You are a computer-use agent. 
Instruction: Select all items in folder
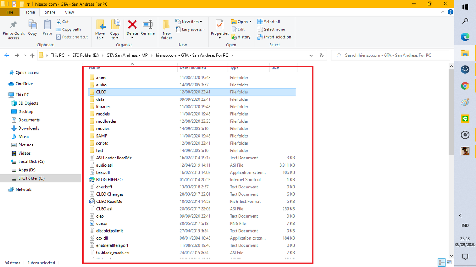pyautogui.click(x=268, y=22)
